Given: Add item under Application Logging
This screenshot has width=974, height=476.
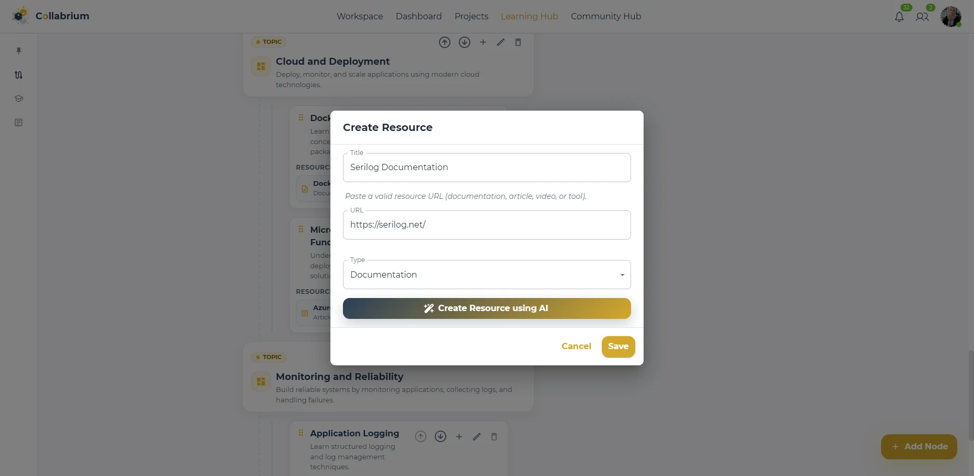Looking at the screenshot, I should coord(459,436).
